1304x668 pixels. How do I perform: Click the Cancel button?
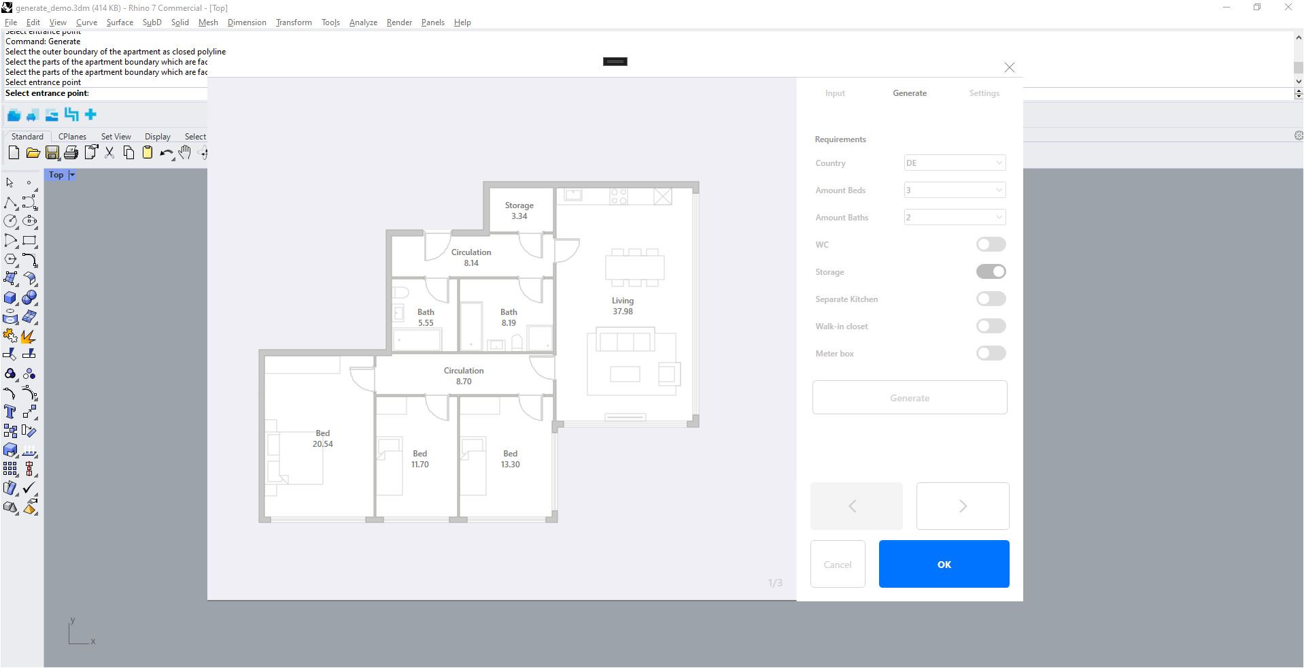(837, 565)
